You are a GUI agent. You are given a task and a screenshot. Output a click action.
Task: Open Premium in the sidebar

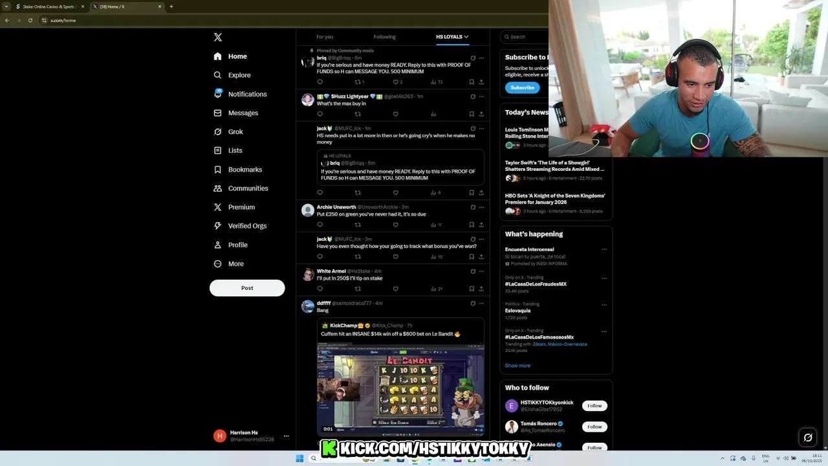click(x=234, y=207)
